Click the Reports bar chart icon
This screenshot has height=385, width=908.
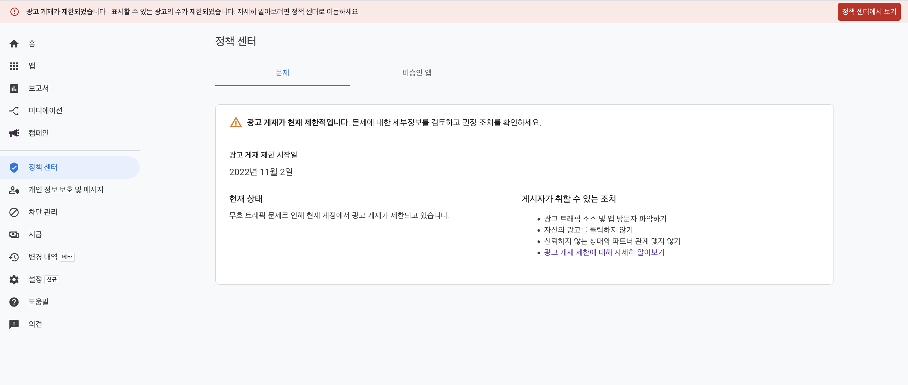(x=14, y=88)
